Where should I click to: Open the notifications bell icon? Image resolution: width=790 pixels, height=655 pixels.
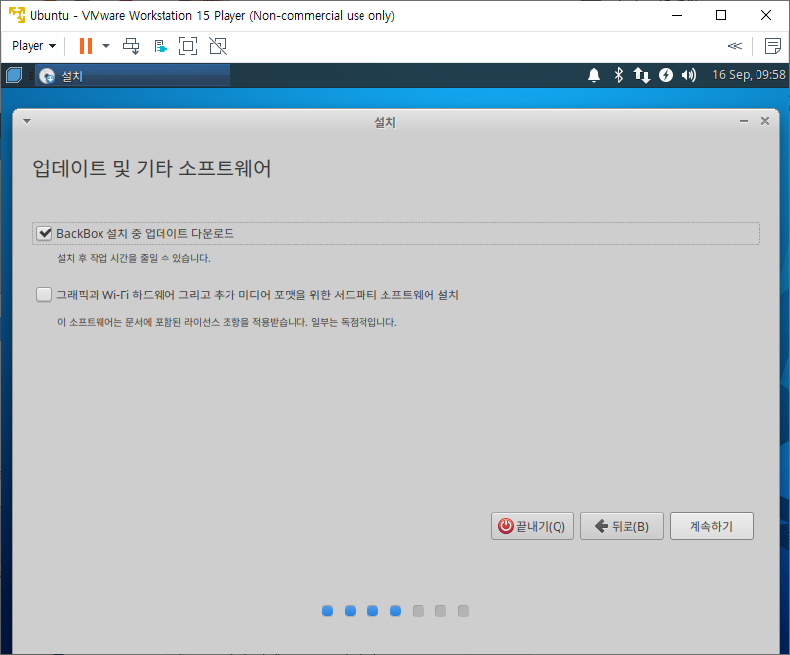coord(594,75)
